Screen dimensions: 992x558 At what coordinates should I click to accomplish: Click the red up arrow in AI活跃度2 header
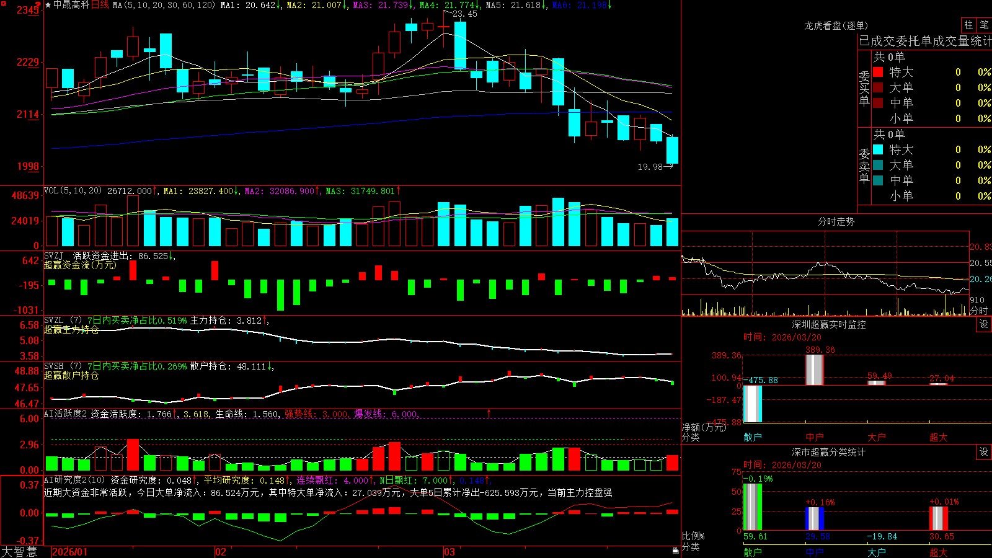click(x=489, y=413)
